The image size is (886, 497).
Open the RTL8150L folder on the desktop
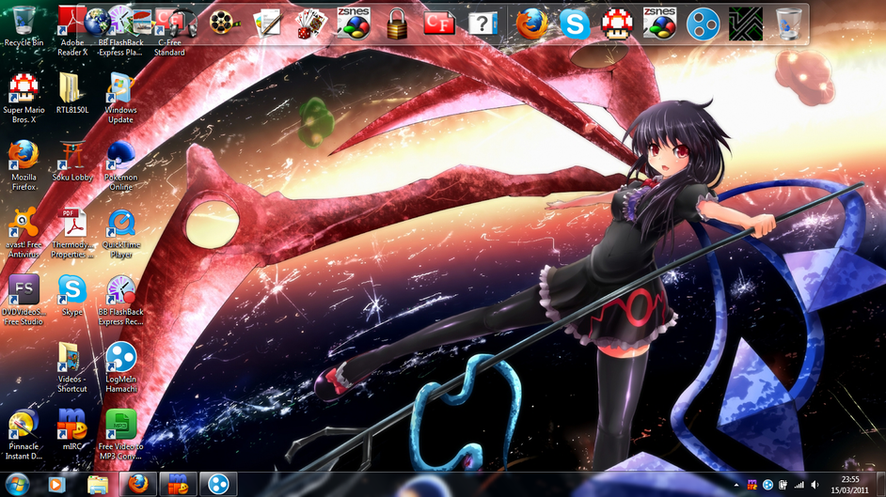(71, 91)
